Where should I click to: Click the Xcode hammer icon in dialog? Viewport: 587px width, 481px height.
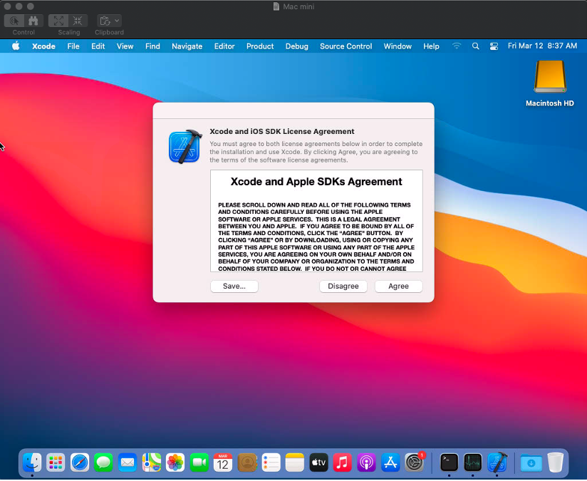(x=185, y=147)
